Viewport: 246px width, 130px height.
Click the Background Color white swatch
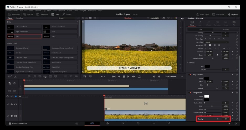tap(207, 97)
